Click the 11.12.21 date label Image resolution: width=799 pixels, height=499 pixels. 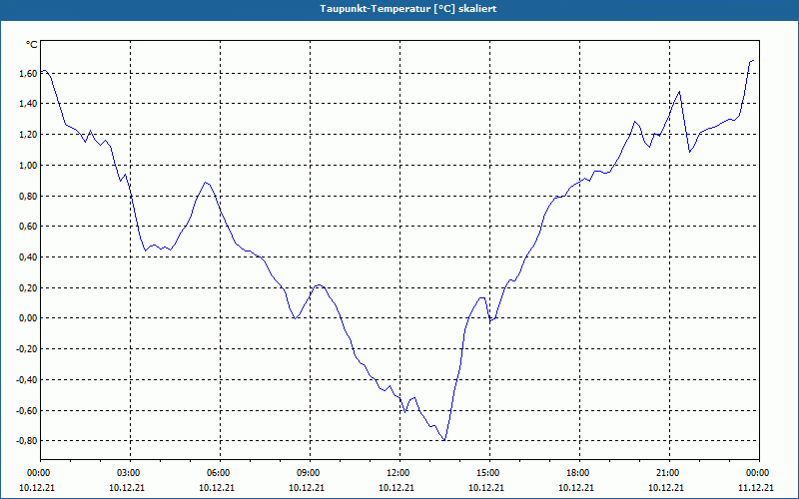[x=756, y=487]
